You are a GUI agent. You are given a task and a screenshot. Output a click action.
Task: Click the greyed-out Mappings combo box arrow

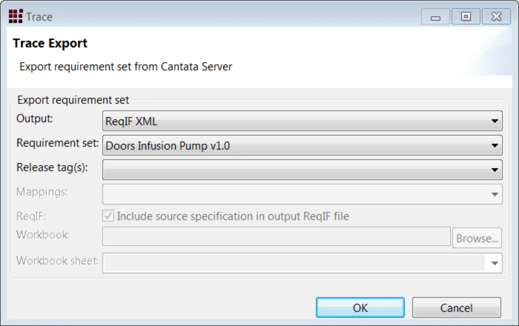494,194
